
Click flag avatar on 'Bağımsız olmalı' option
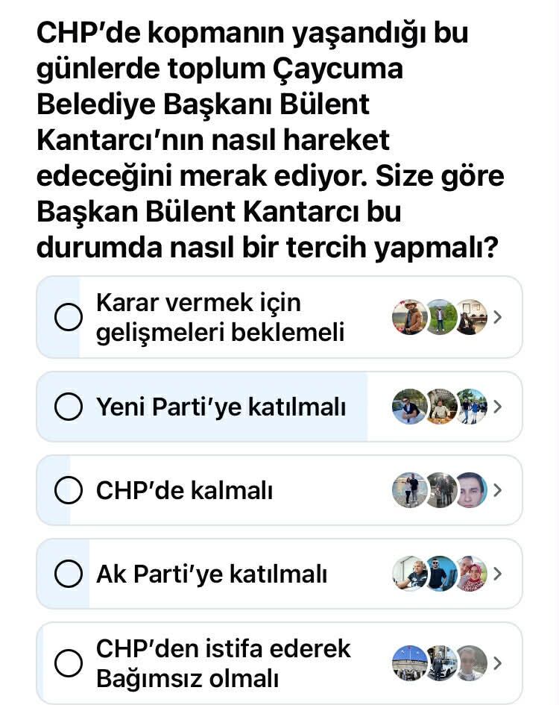tap(409, 663)
